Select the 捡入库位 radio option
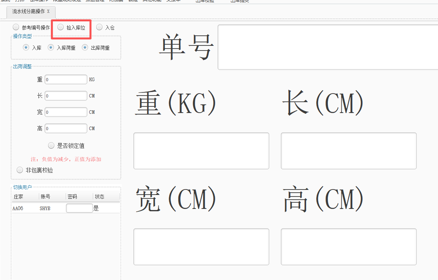 61,27
